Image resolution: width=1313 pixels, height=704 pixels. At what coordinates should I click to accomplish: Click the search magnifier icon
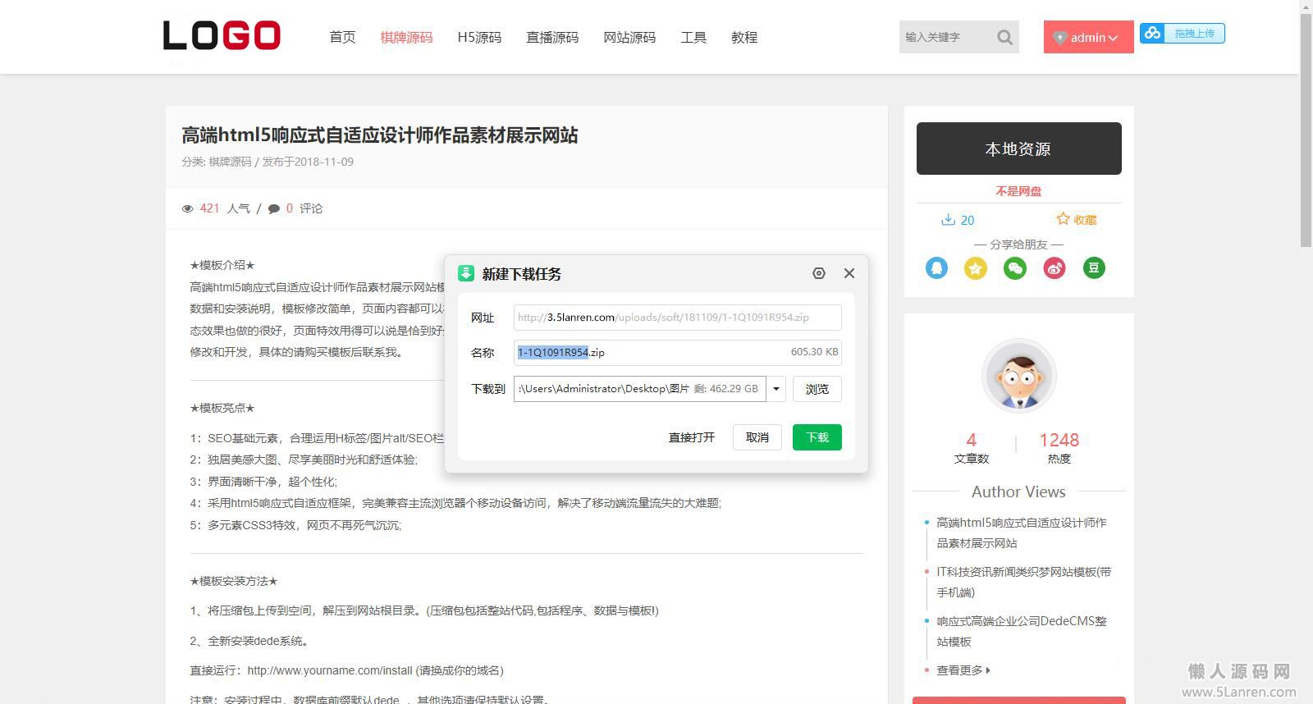[1004, 38]
